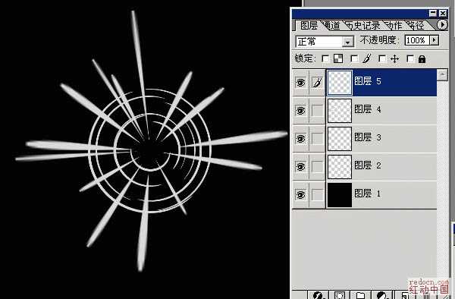Image resolution: width=455 pixels, height=299 pixels.
Task: Toggle visibility of 图层 3
Action: click(x=300, y=139)
